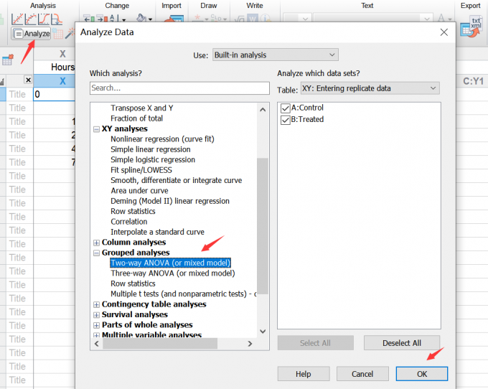The height and width of the screenshot is (389, 488).
Task: Click the cell containing 0 in column X
Action: point(54,94)
